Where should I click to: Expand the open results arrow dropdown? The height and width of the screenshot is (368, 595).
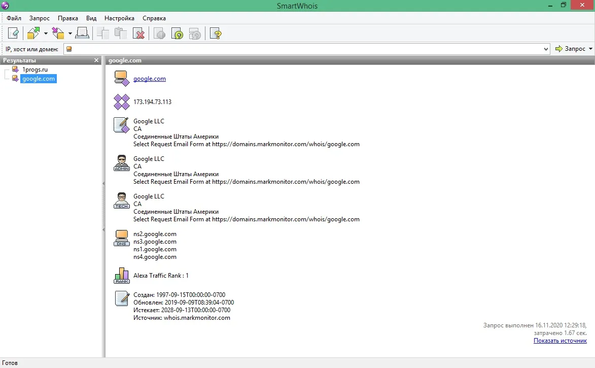(46, 34)
